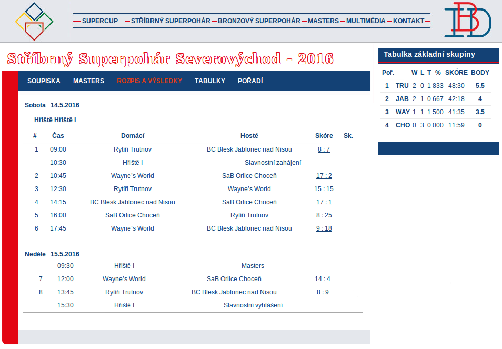Screen dimensions: 502x349
Task: Open BRONZOVÝ SUPERPOHÁR navigation link
Action: (x=259, y=21)
